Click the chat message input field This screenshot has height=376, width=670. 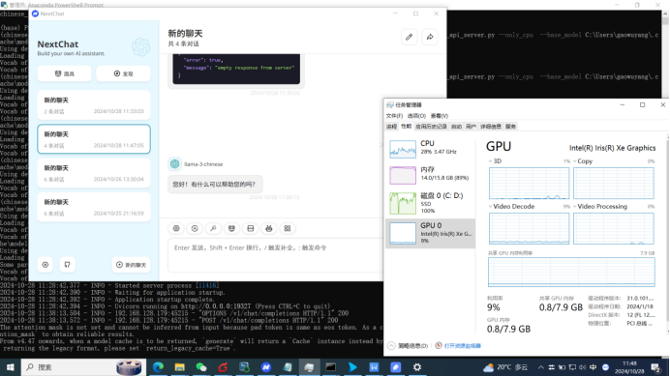click(x=275, y=255)
